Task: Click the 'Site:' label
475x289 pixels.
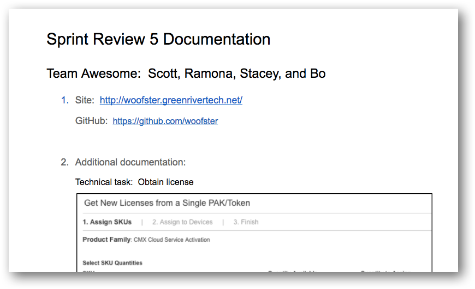Action: coord(85,100)
